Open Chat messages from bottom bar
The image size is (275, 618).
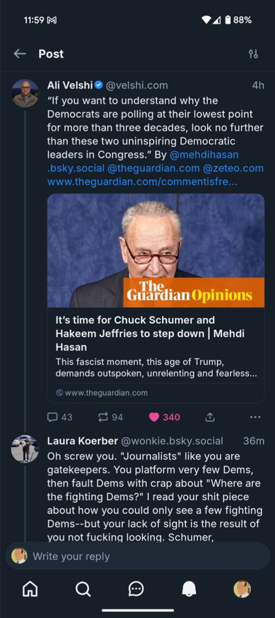[136, 589]
